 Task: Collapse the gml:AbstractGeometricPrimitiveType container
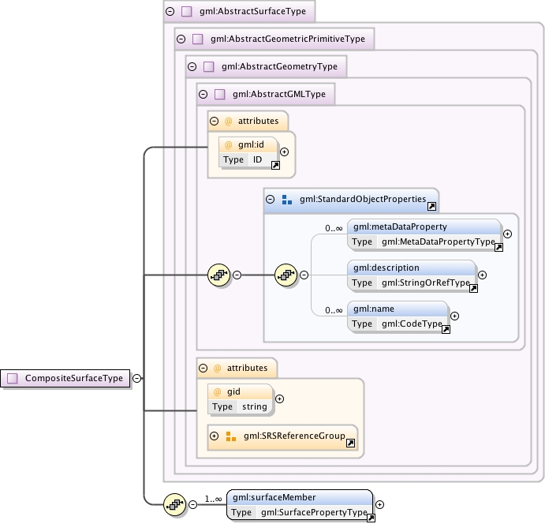click(x=181, y=39)
